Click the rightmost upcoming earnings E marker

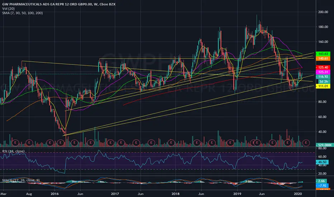(306, 143)
